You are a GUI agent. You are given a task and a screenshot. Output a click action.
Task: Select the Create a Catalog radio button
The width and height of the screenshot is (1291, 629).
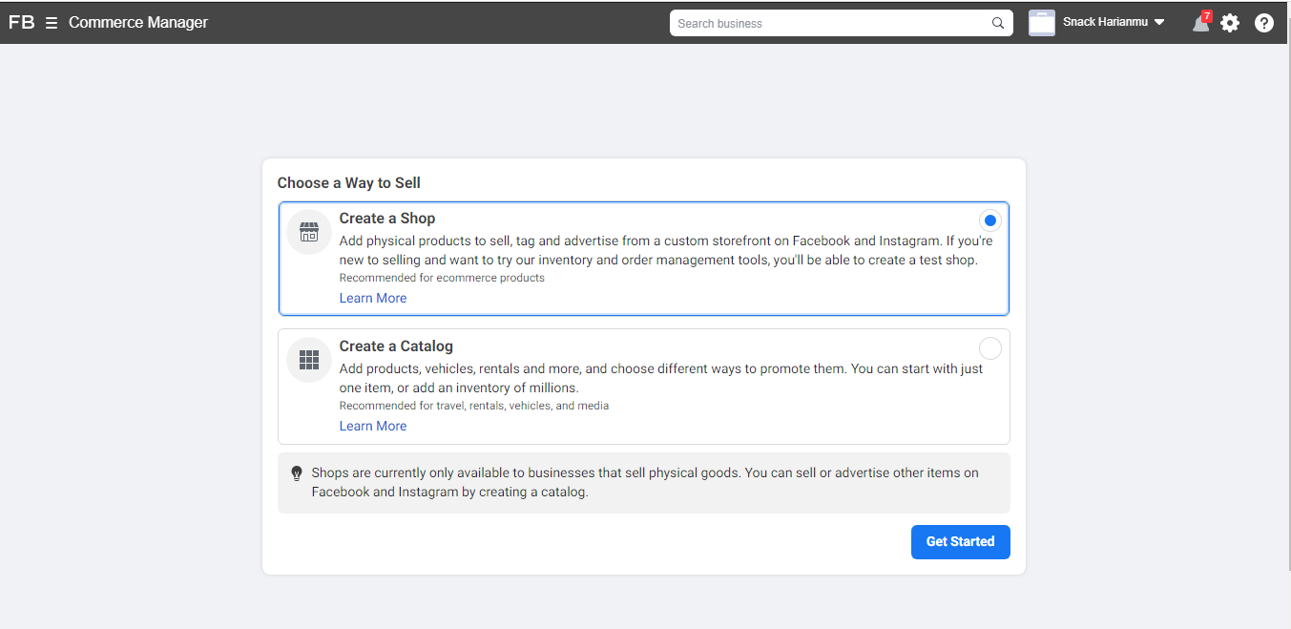pyautogui.click(x=990, y=348)
